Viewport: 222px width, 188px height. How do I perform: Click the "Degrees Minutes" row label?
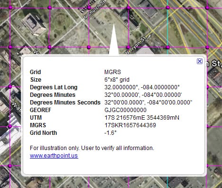(53, 95)
